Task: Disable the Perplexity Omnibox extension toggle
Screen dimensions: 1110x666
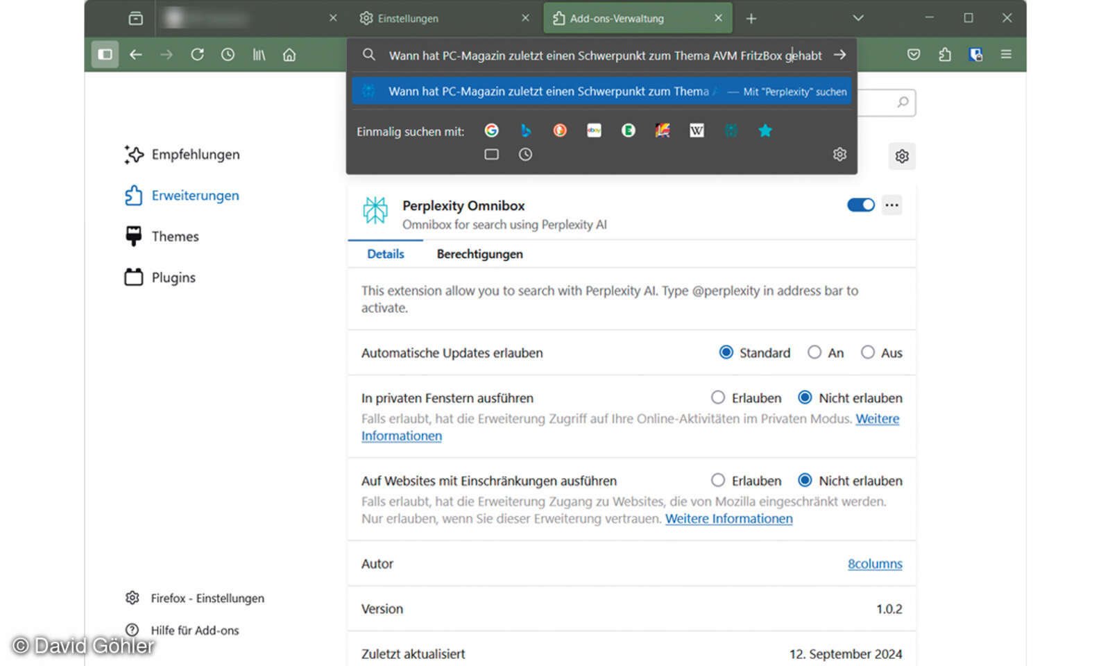Action: (860, 205)
